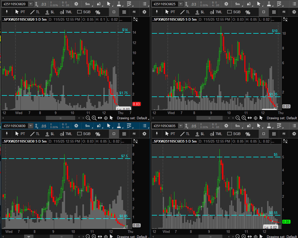Open the symbol dropdown for C6820
298x238 pixels.
[31, 4]
